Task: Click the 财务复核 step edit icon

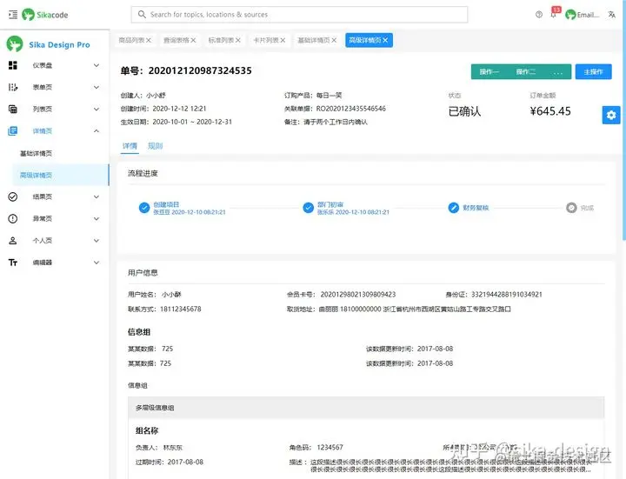Action: tap(454, 208)
